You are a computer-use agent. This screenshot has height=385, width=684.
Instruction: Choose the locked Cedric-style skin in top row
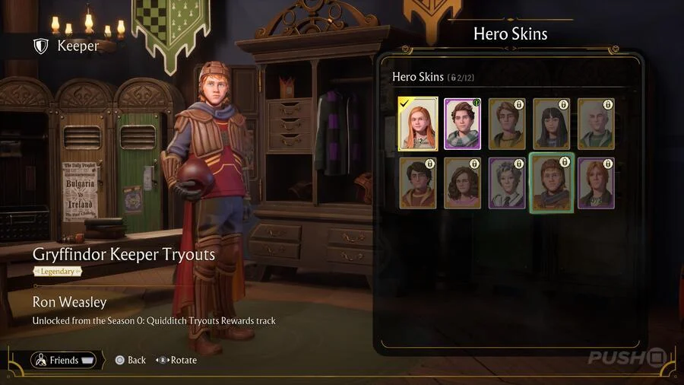(507, 124)
